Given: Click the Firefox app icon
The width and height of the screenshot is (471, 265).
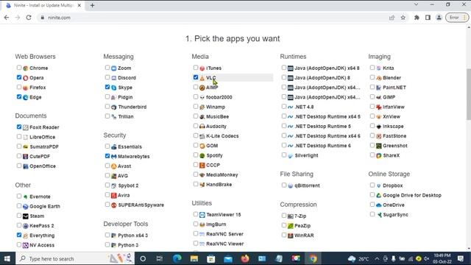Looking at the screenshot, I should pos(26,88).
